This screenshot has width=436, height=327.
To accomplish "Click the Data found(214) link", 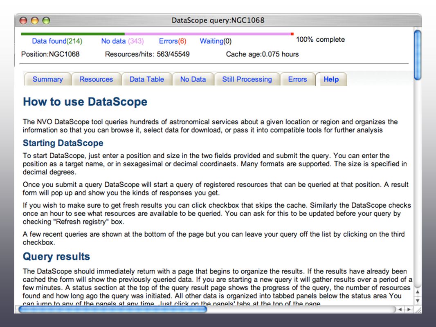I will point(57,41).
